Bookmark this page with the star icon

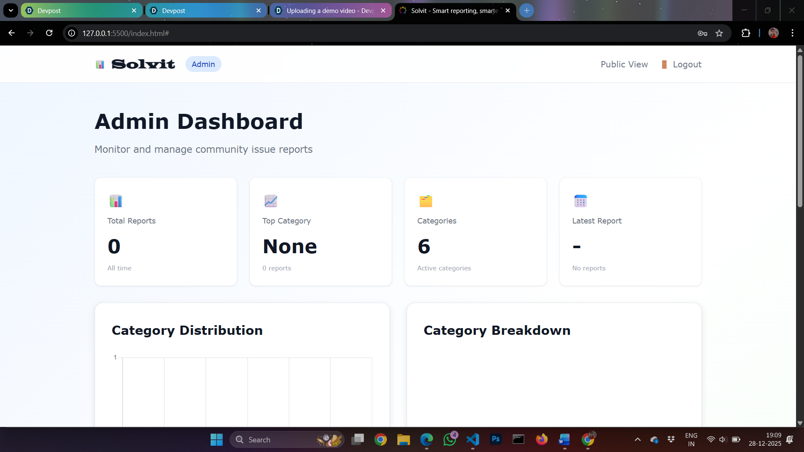[x=719, y=33]
